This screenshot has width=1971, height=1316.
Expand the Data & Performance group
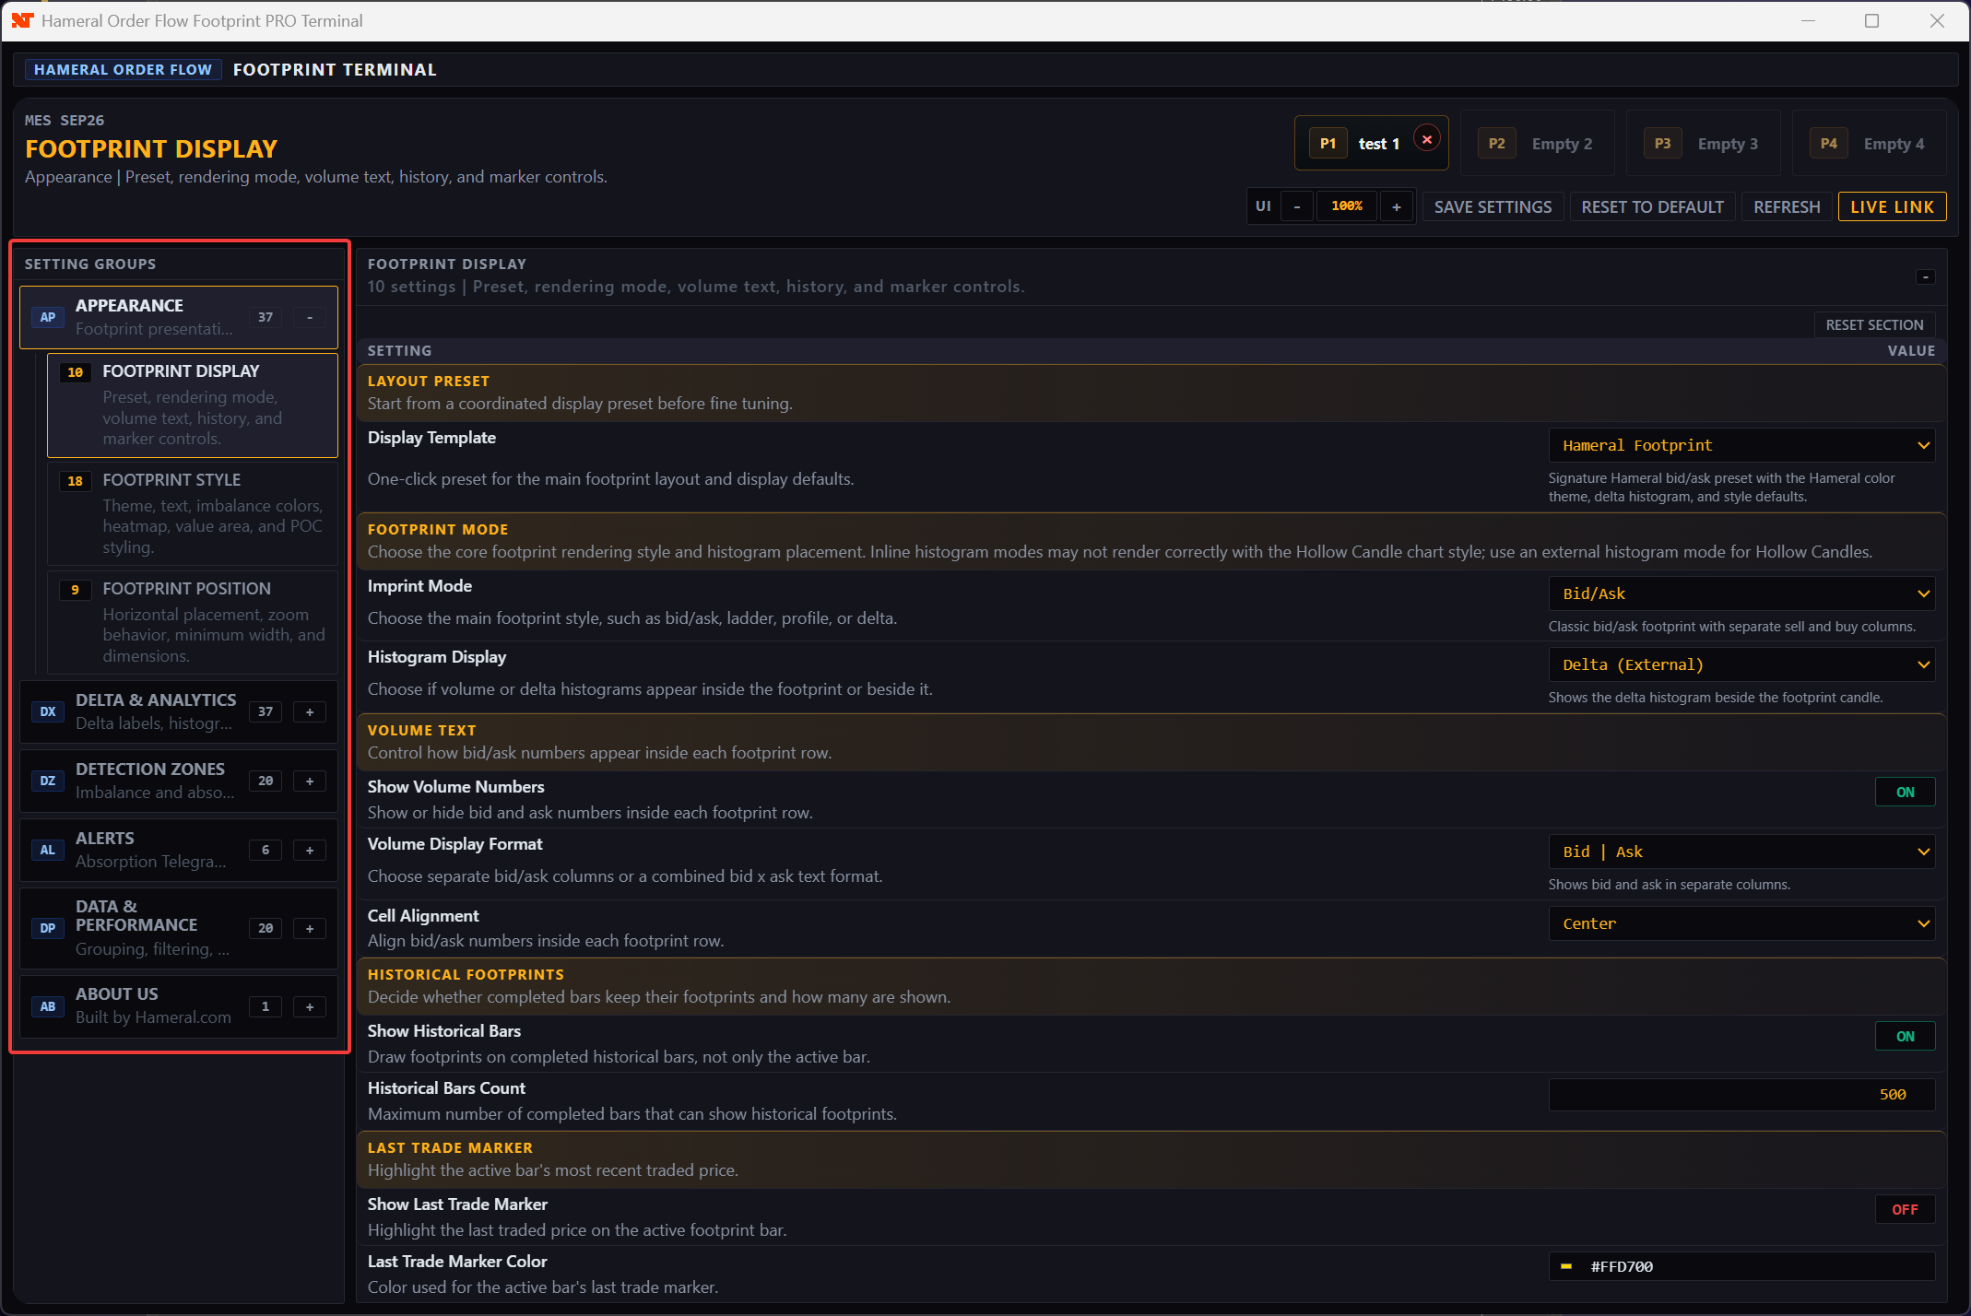(310, 928)
